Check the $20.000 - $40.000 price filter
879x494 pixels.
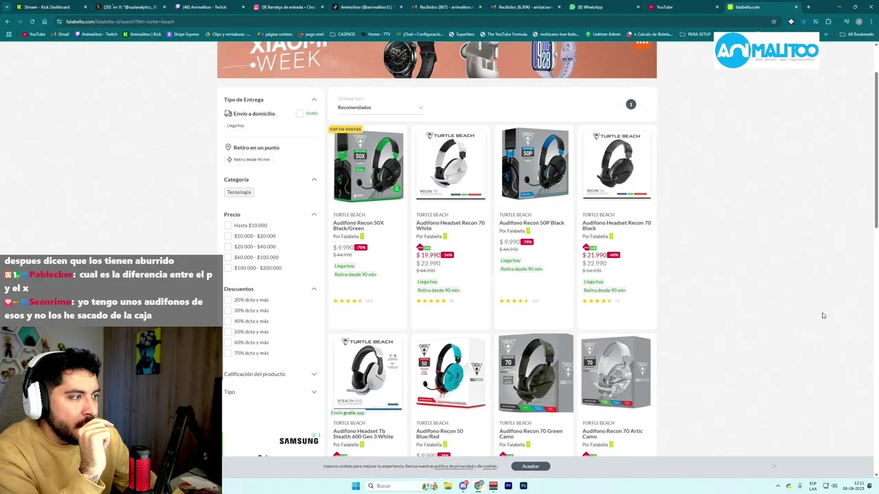click(x=228, y=246)
